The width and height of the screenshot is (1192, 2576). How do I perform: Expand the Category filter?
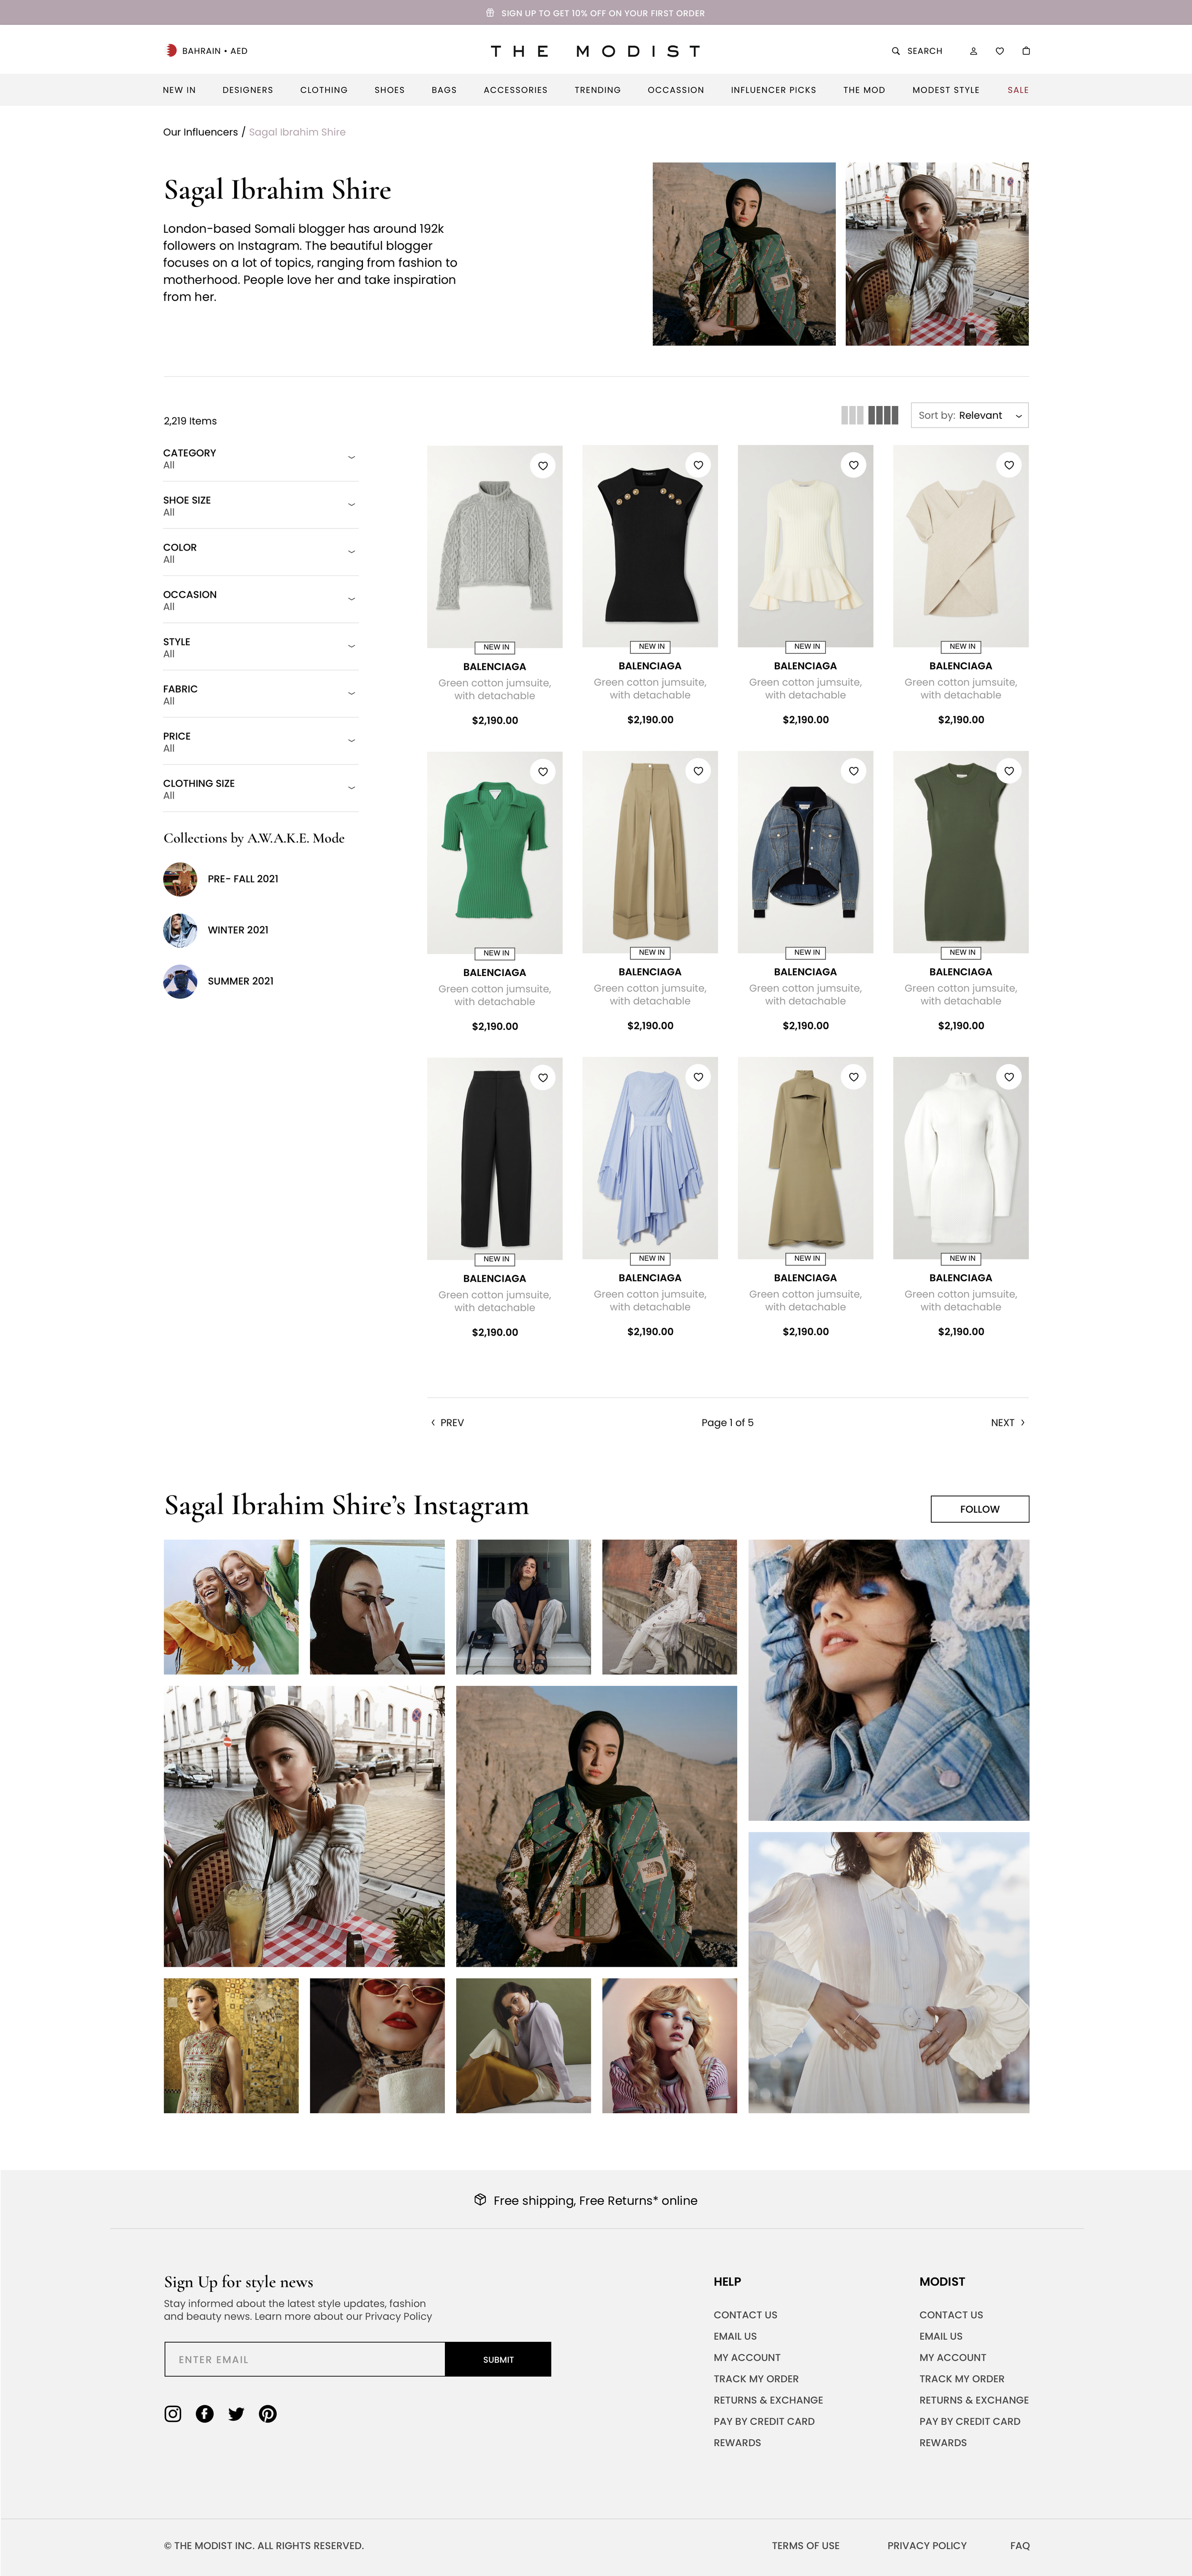click(260, 458)
